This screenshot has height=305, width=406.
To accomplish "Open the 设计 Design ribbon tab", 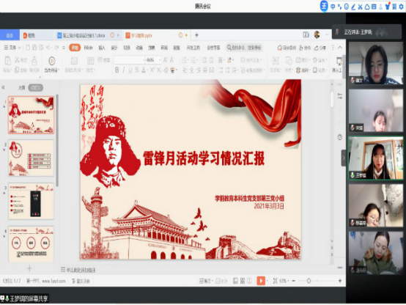I will coord(114,48).
